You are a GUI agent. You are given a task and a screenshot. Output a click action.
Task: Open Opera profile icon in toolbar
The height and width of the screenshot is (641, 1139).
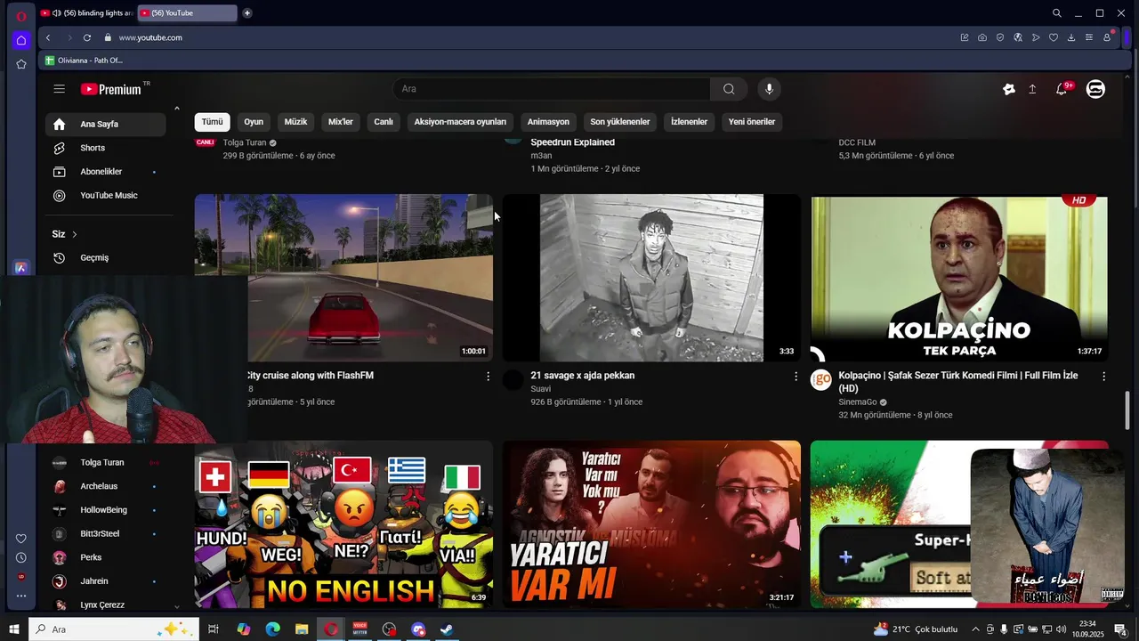1107,37
